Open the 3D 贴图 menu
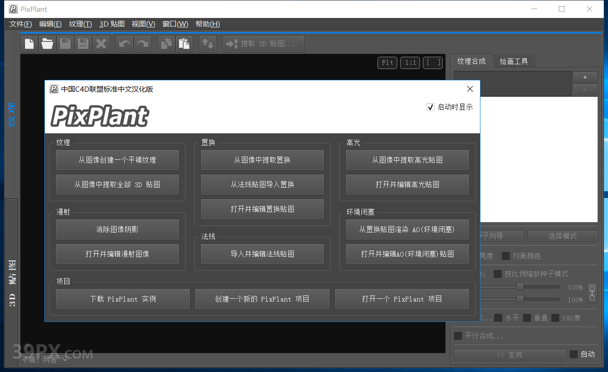Viewport: 608px width, 372px height. point(112,24)
